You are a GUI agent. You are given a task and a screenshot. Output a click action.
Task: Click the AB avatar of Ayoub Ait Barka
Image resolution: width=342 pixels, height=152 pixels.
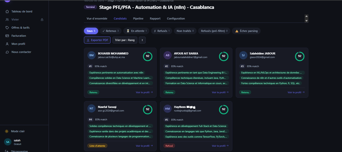tap(168, 55)
